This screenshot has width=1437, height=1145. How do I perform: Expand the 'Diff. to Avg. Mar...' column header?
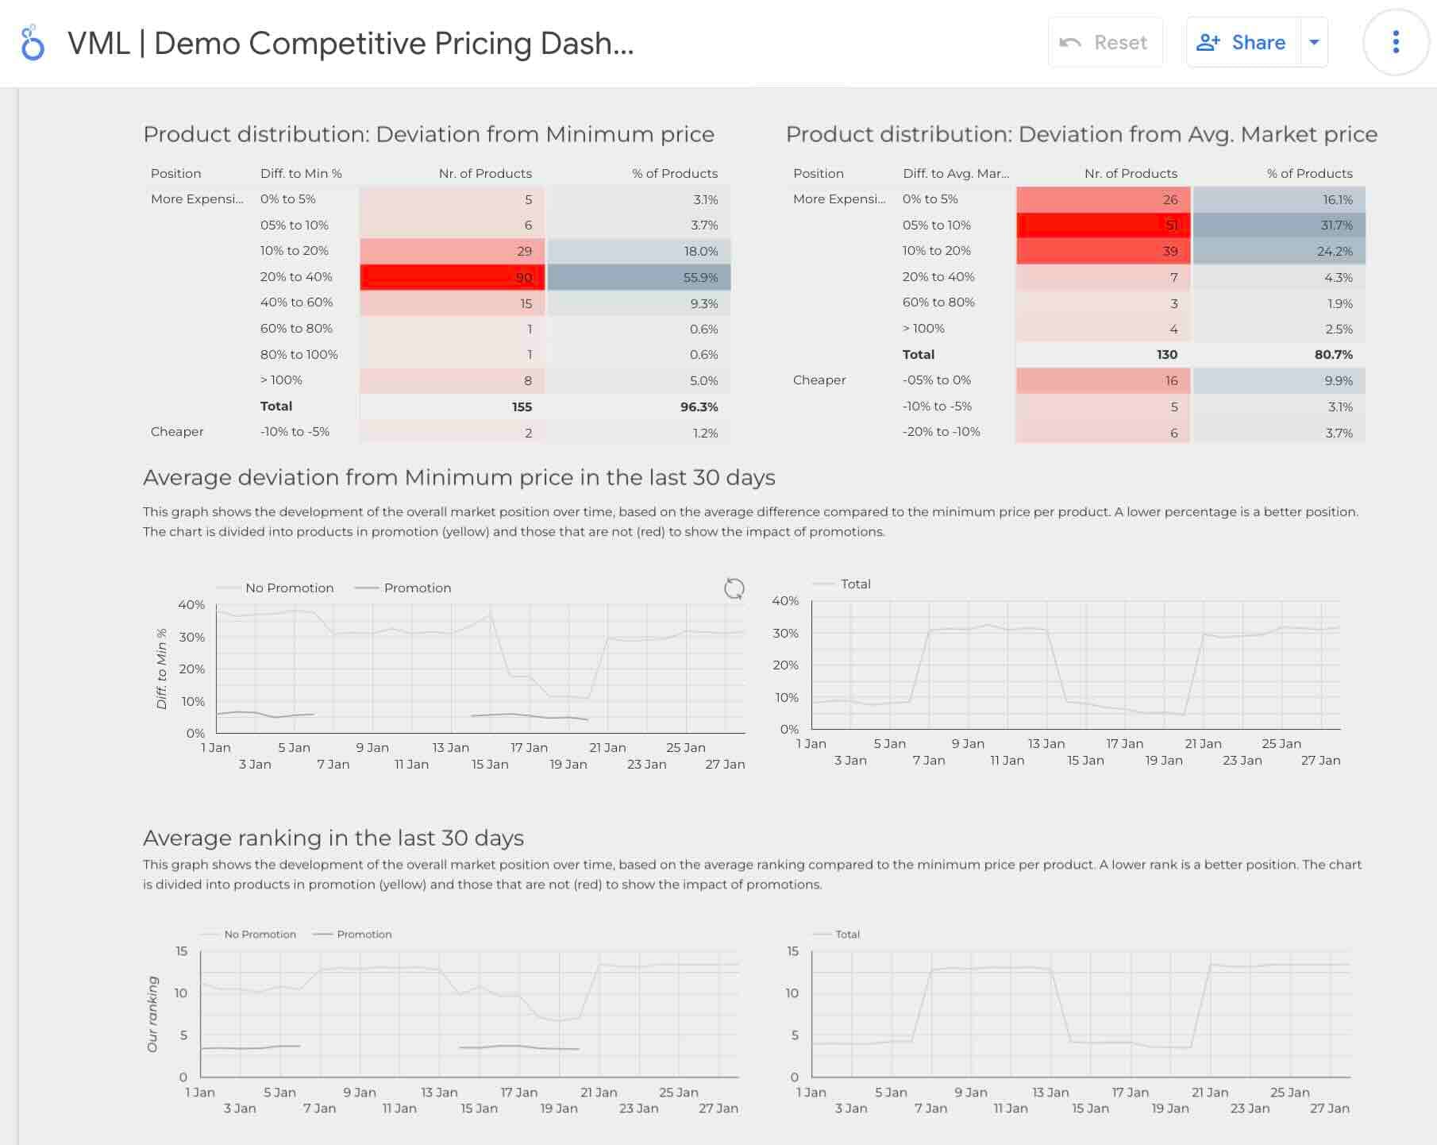[957, 173]
